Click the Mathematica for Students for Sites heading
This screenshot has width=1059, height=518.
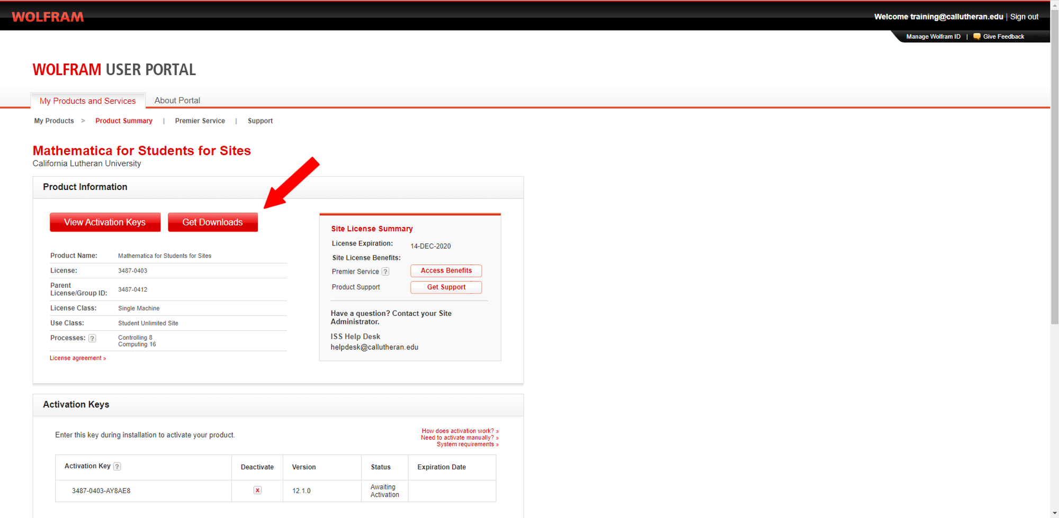pos(141,151)
